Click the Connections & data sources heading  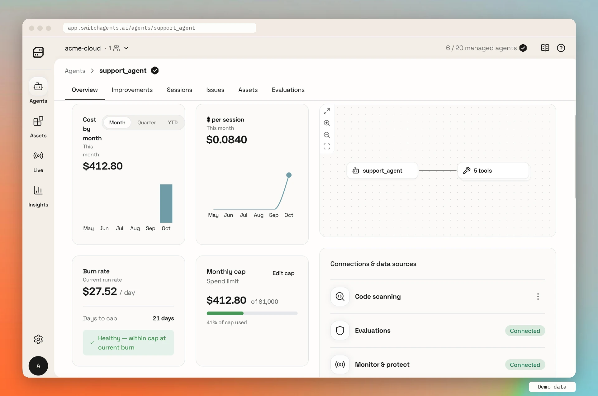point(373,264)
